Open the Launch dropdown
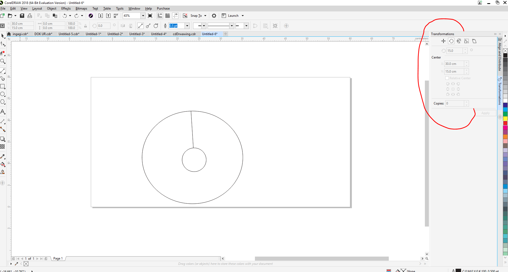Image resolution: width=508 pixels, height=272 pixels. (x=243, y=16)
